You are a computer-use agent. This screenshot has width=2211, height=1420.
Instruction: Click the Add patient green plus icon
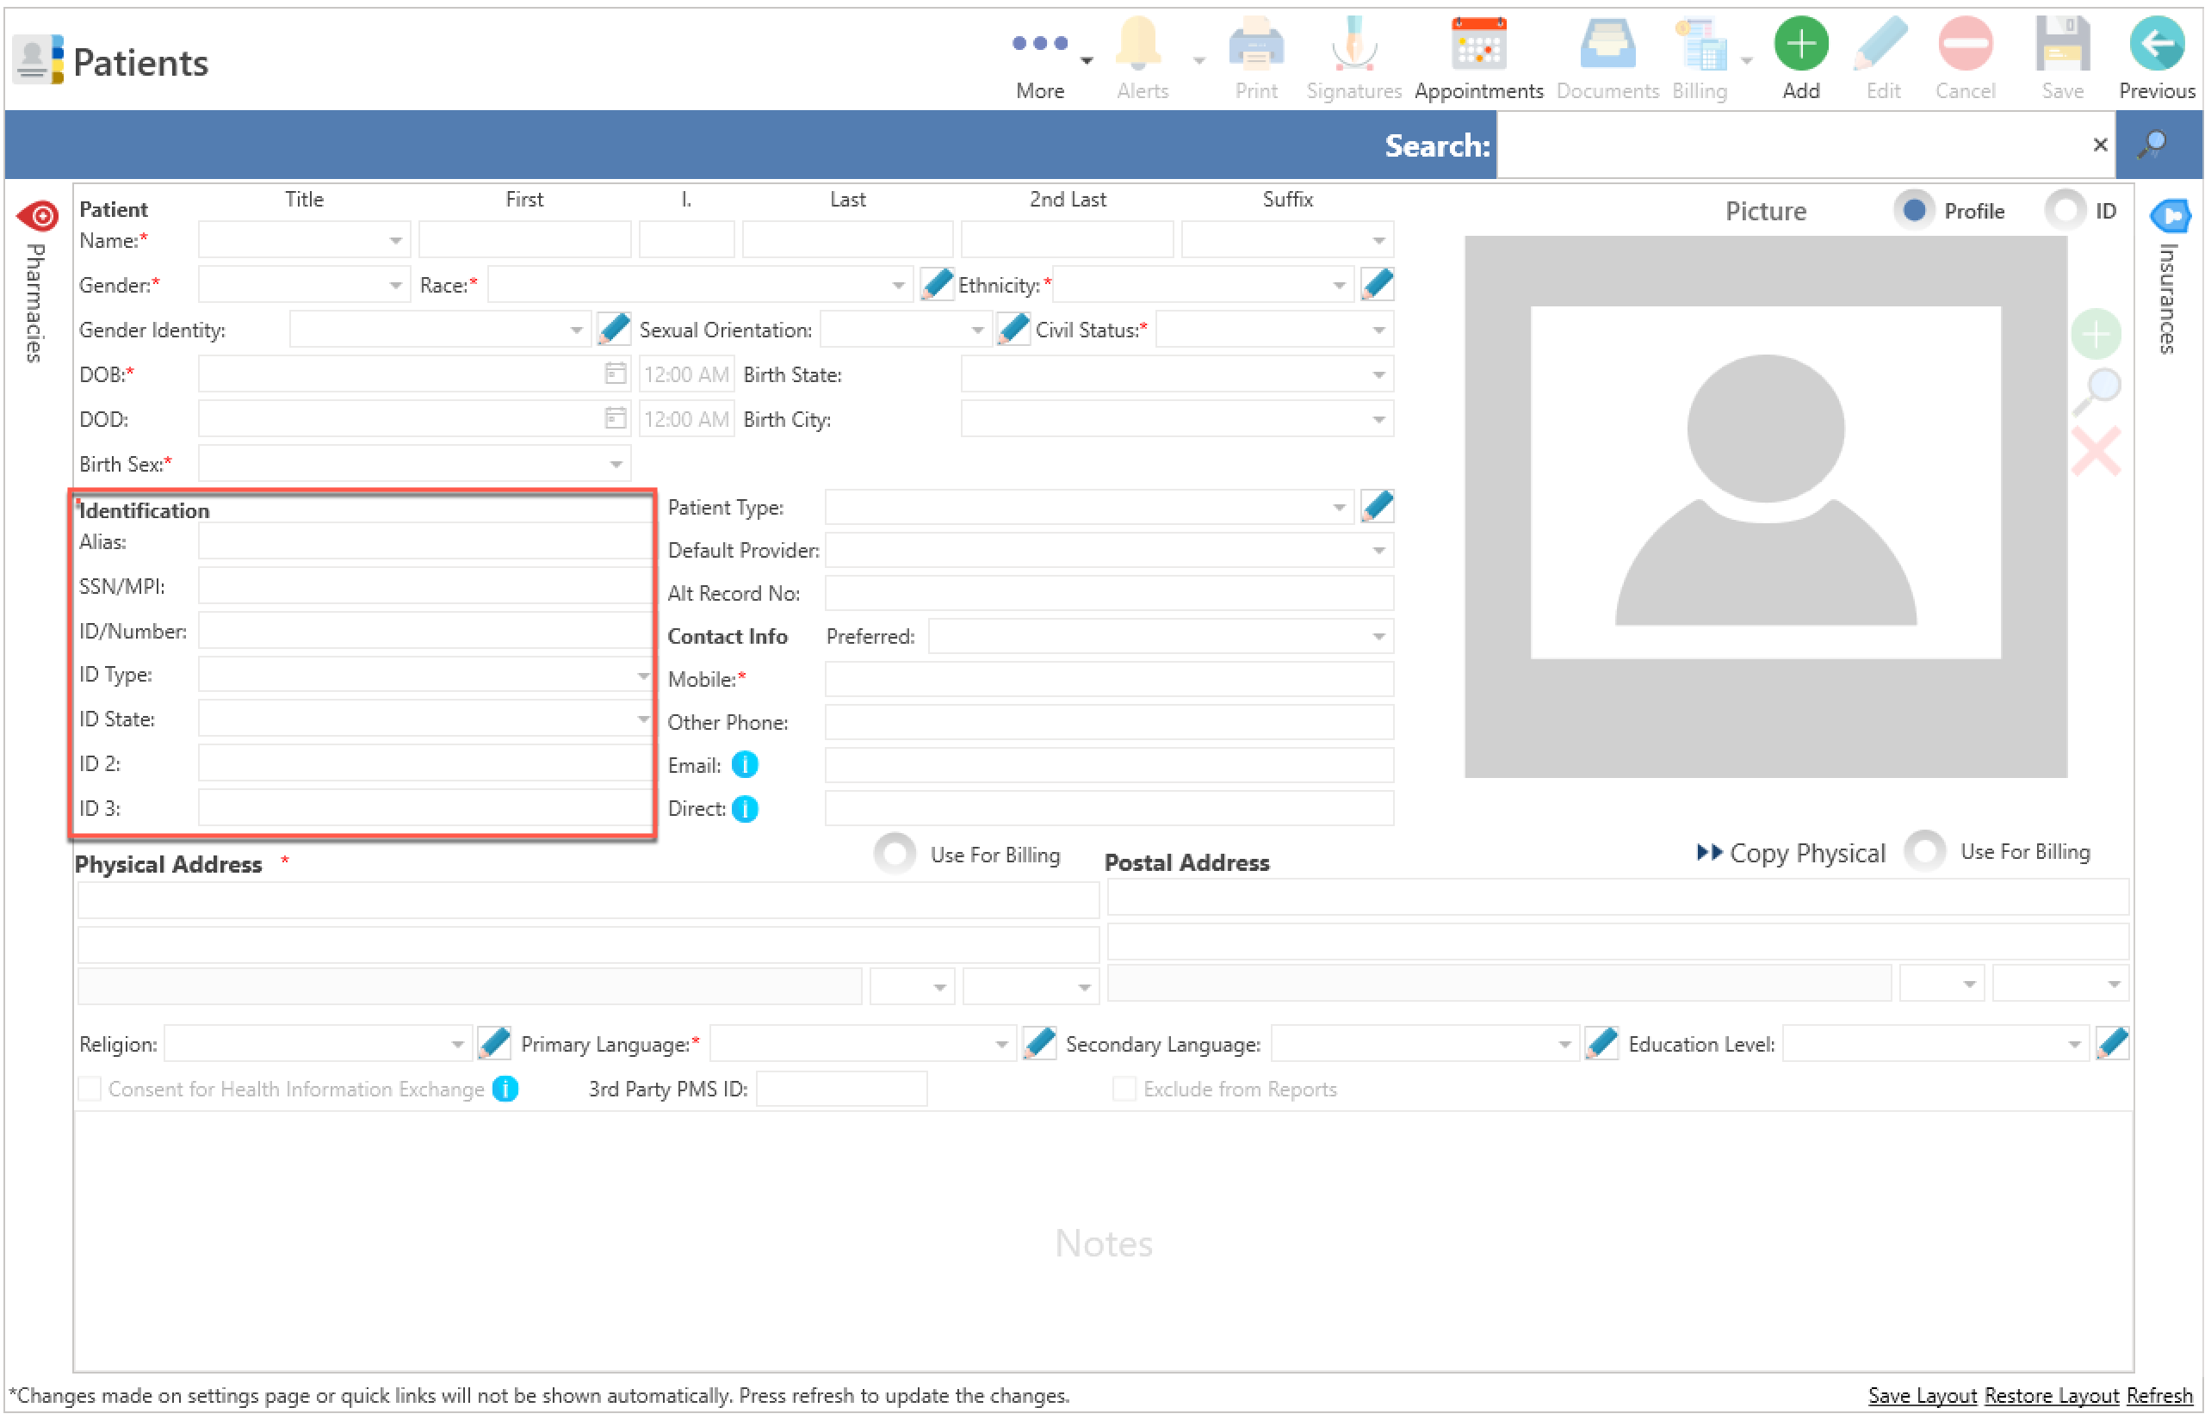1801,44
